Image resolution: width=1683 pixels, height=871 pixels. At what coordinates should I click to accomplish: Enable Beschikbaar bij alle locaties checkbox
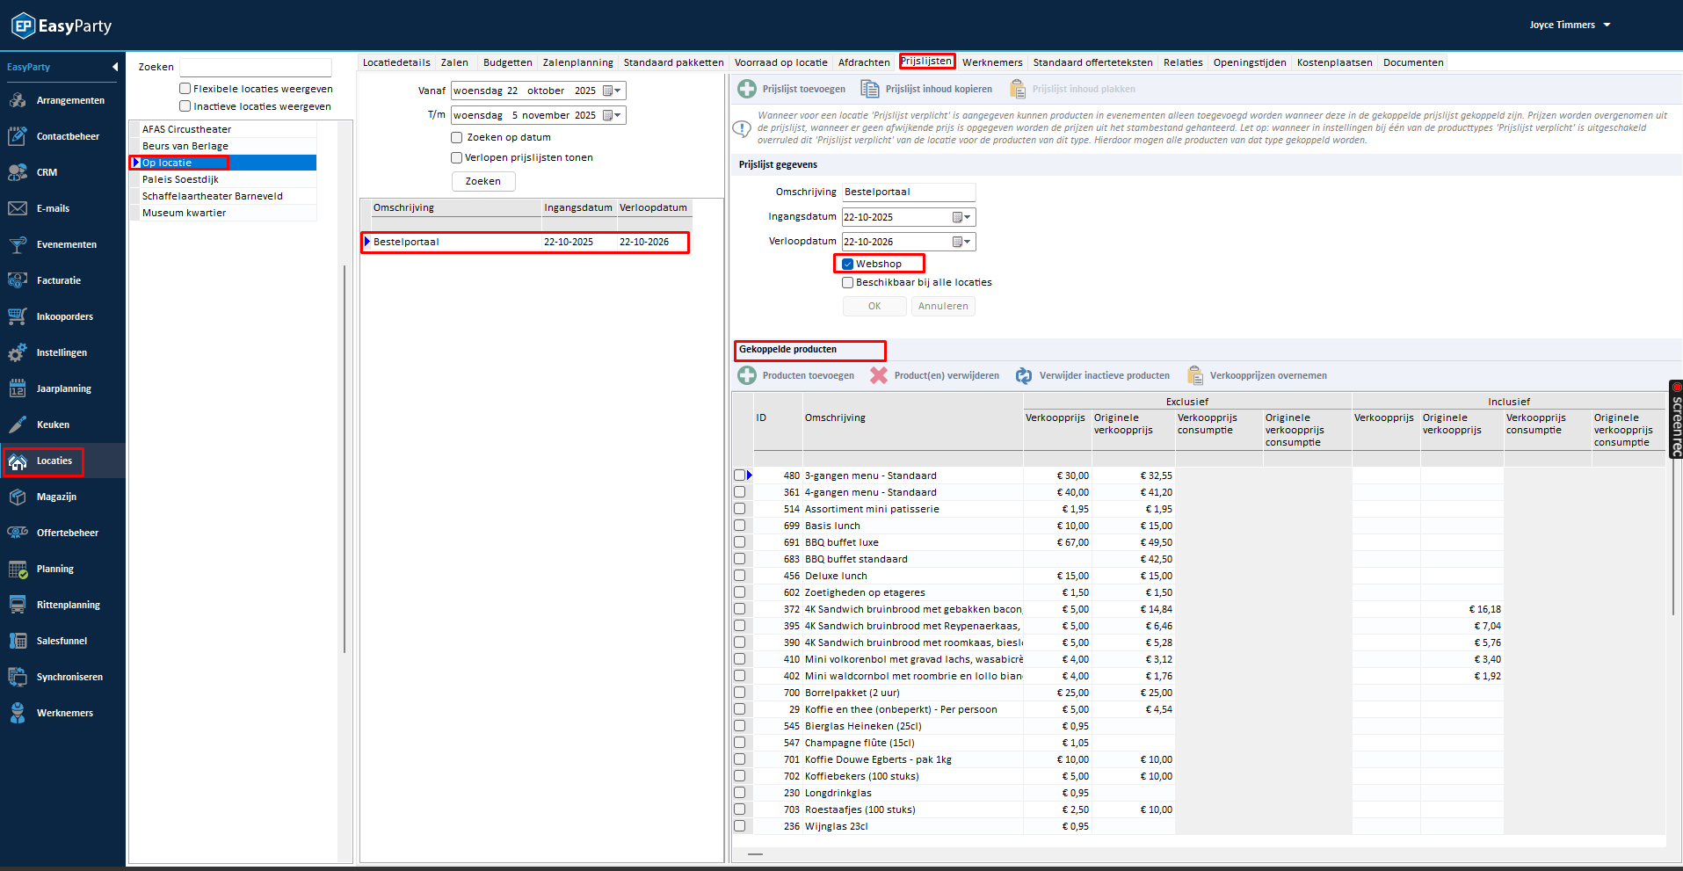click(x=848, y=282)
